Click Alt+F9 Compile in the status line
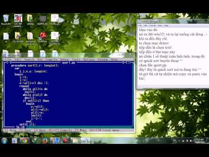Screen dimensions: 209x157 [60, 130]
